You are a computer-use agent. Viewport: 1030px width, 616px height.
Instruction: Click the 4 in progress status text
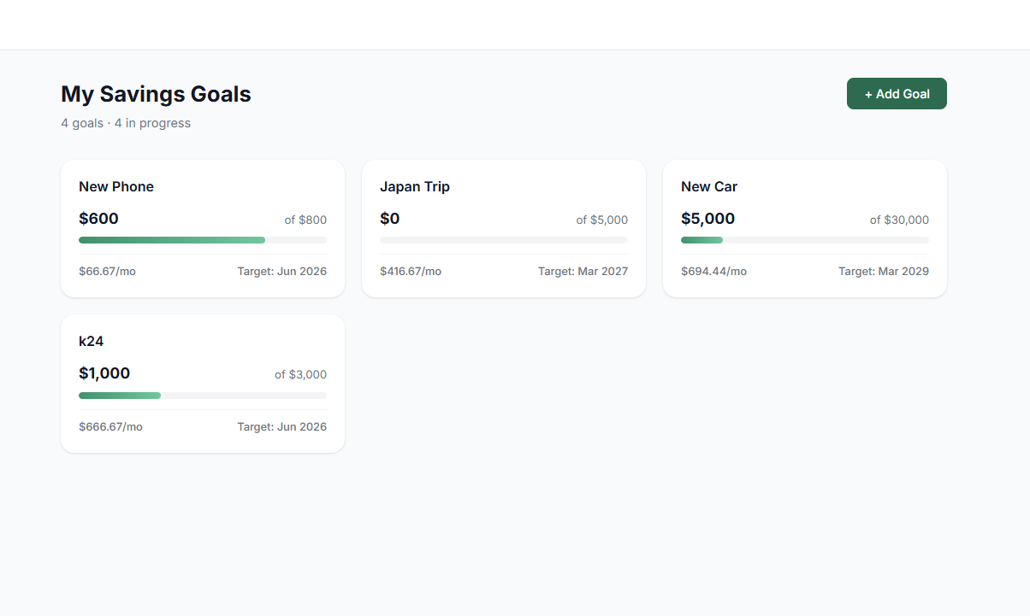[152, 123]
